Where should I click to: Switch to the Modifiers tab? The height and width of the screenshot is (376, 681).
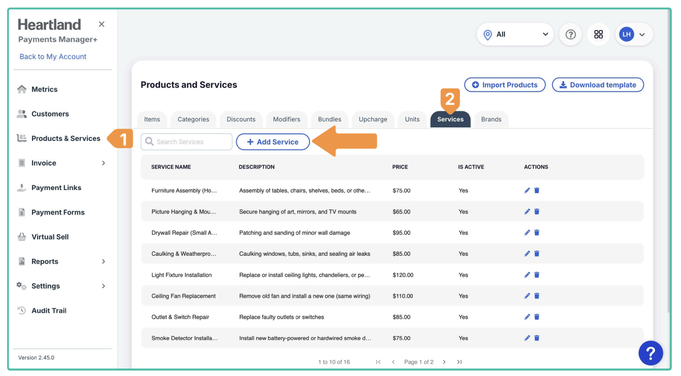click(x=286, y=119)
